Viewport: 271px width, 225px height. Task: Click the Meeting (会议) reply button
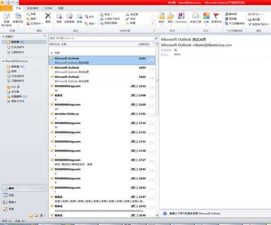click(x=89, y=17)
